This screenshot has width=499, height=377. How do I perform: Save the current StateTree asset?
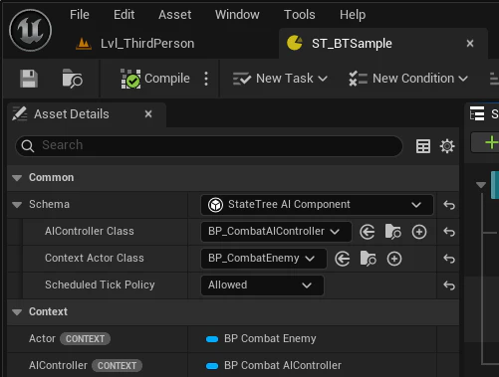pos(29,79)
